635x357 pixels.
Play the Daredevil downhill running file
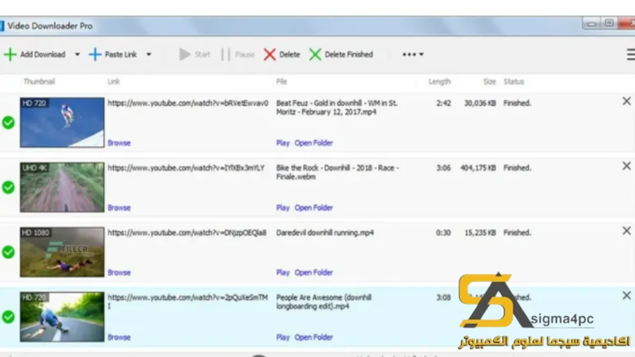point(283,272)
